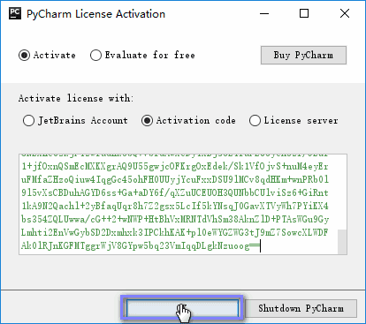Click the PyCharm logo icon in title bar

tap(15, 13)
